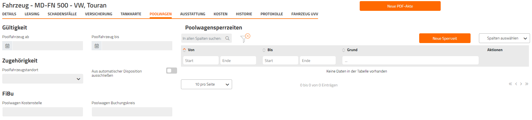Click the Poolwagen Kostenstelle field
This screenshot has width=532, height=120.
(43, 112)
